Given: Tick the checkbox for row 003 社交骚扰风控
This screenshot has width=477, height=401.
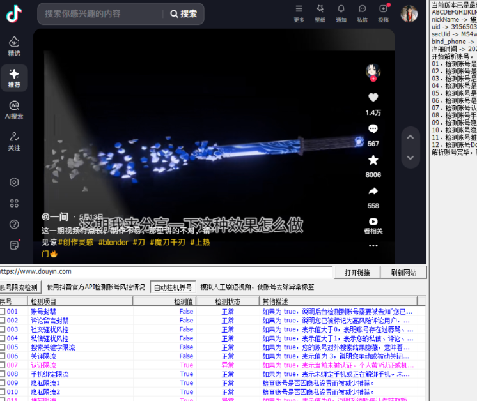Looking at the screenshot, I should 3,329.
